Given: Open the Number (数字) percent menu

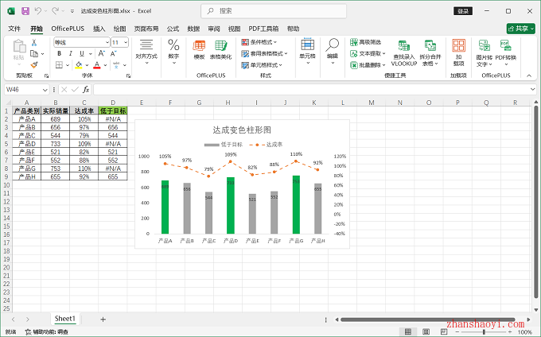Looking at the screenshot, I should coord(173,51).
